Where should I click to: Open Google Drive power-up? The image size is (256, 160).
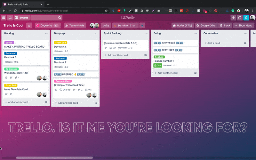206,26
